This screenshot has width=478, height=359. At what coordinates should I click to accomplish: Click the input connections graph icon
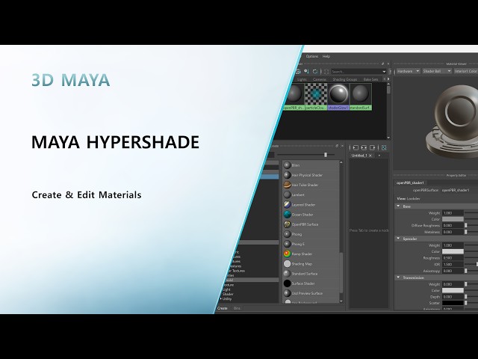coord(356,147)
